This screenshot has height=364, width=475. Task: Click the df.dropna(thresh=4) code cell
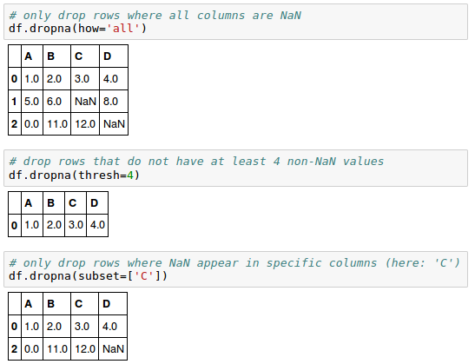point(235,169)
